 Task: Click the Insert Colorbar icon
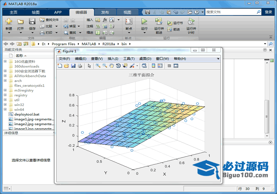click(153, 66)
